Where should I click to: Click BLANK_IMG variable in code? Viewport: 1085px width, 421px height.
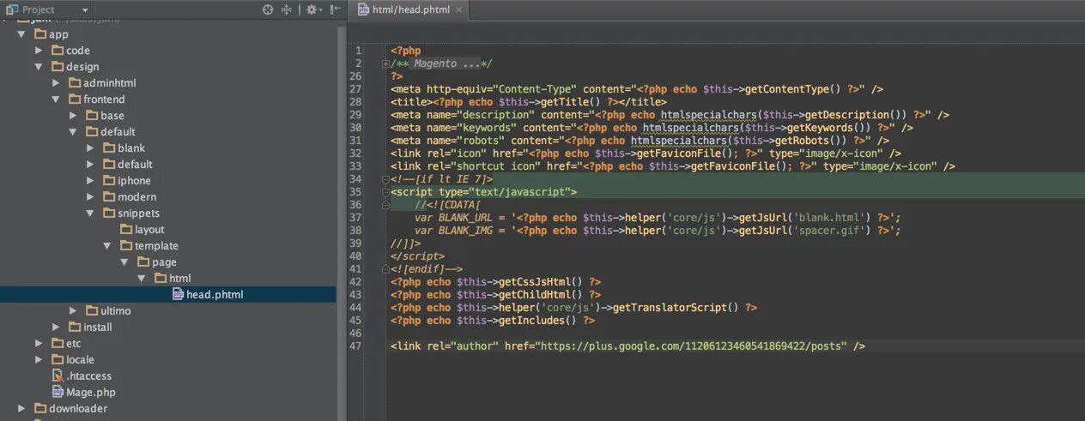[x=464, y=231]
